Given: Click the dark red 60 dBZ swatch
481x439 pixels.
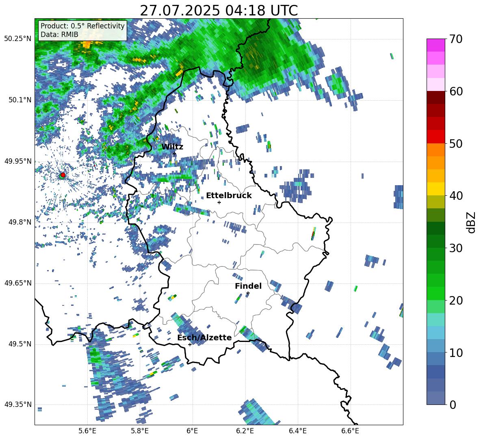Looking at the screenshot, I should tap(435, 97).
